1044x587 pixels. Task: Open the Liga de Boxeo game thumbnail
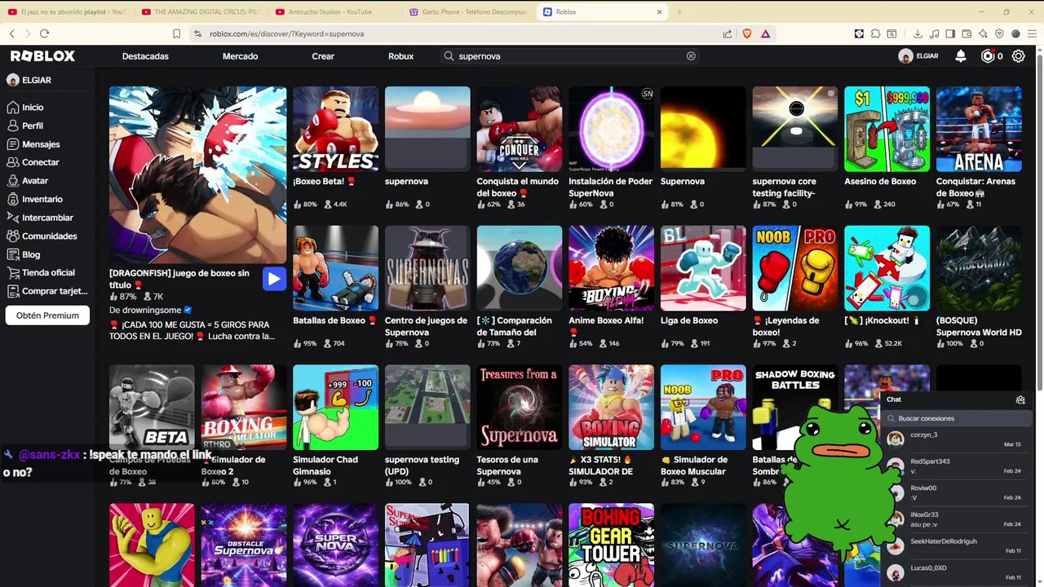[703, 268]
